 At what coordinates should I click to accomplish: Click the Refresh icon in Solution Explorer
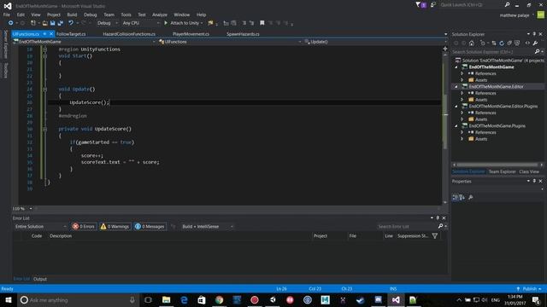click(502, 43)
